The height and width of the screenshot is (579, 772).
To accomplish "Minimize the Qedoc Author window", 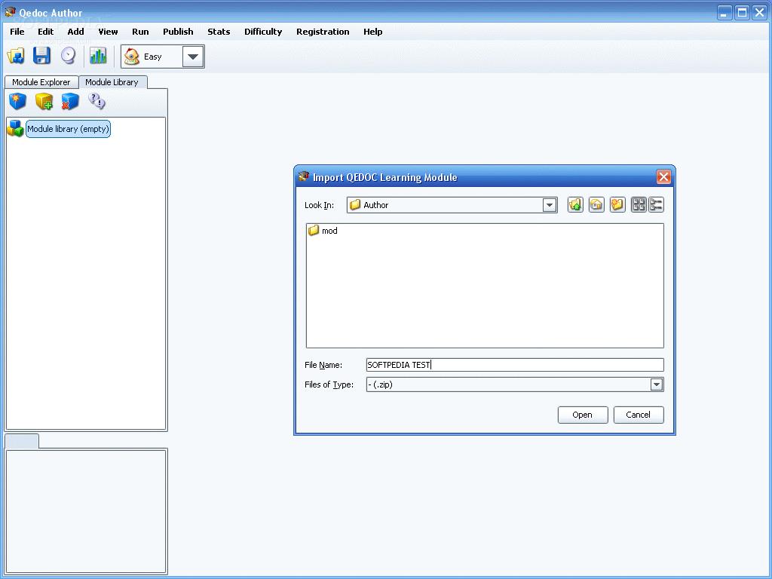I will coord(724,12).
